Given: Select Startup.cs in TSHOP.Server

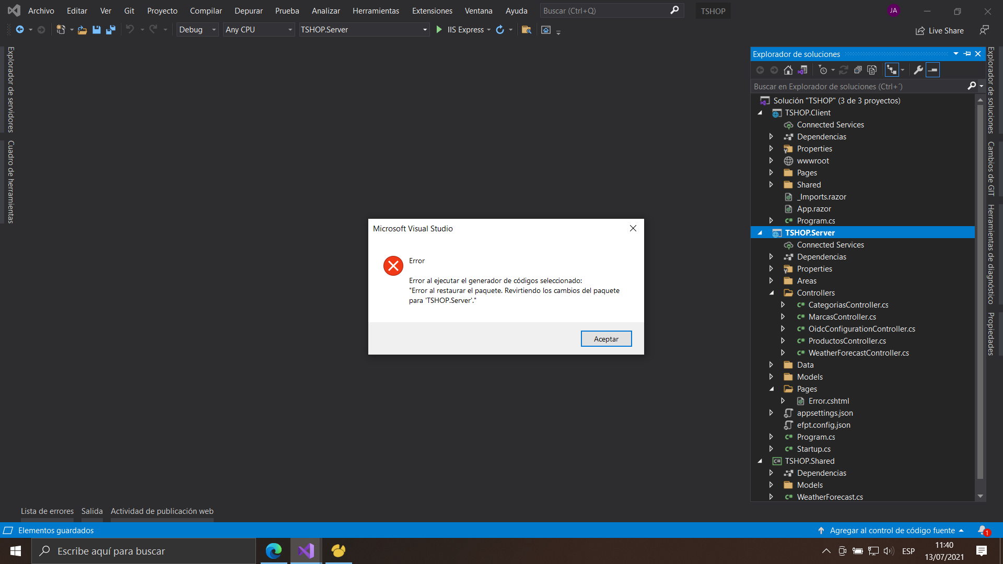Looking at the screenshot, I should (x=813, y=449).
